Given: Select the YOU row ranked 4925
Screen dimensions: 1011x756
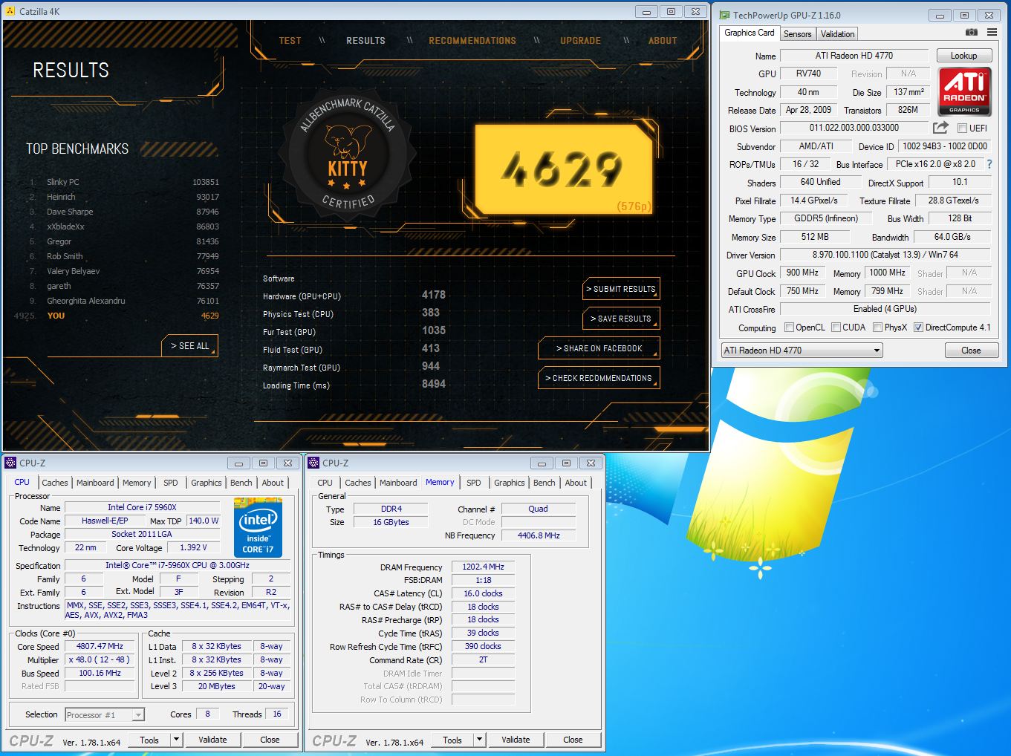Looking at the screenshot, I should tap(117, 316).
